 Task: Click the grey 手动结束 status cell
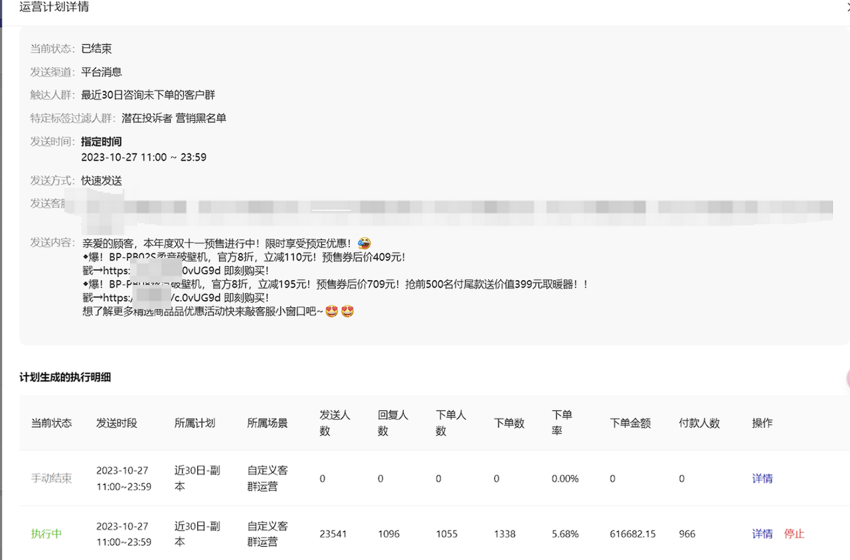(x=52, y=478)
